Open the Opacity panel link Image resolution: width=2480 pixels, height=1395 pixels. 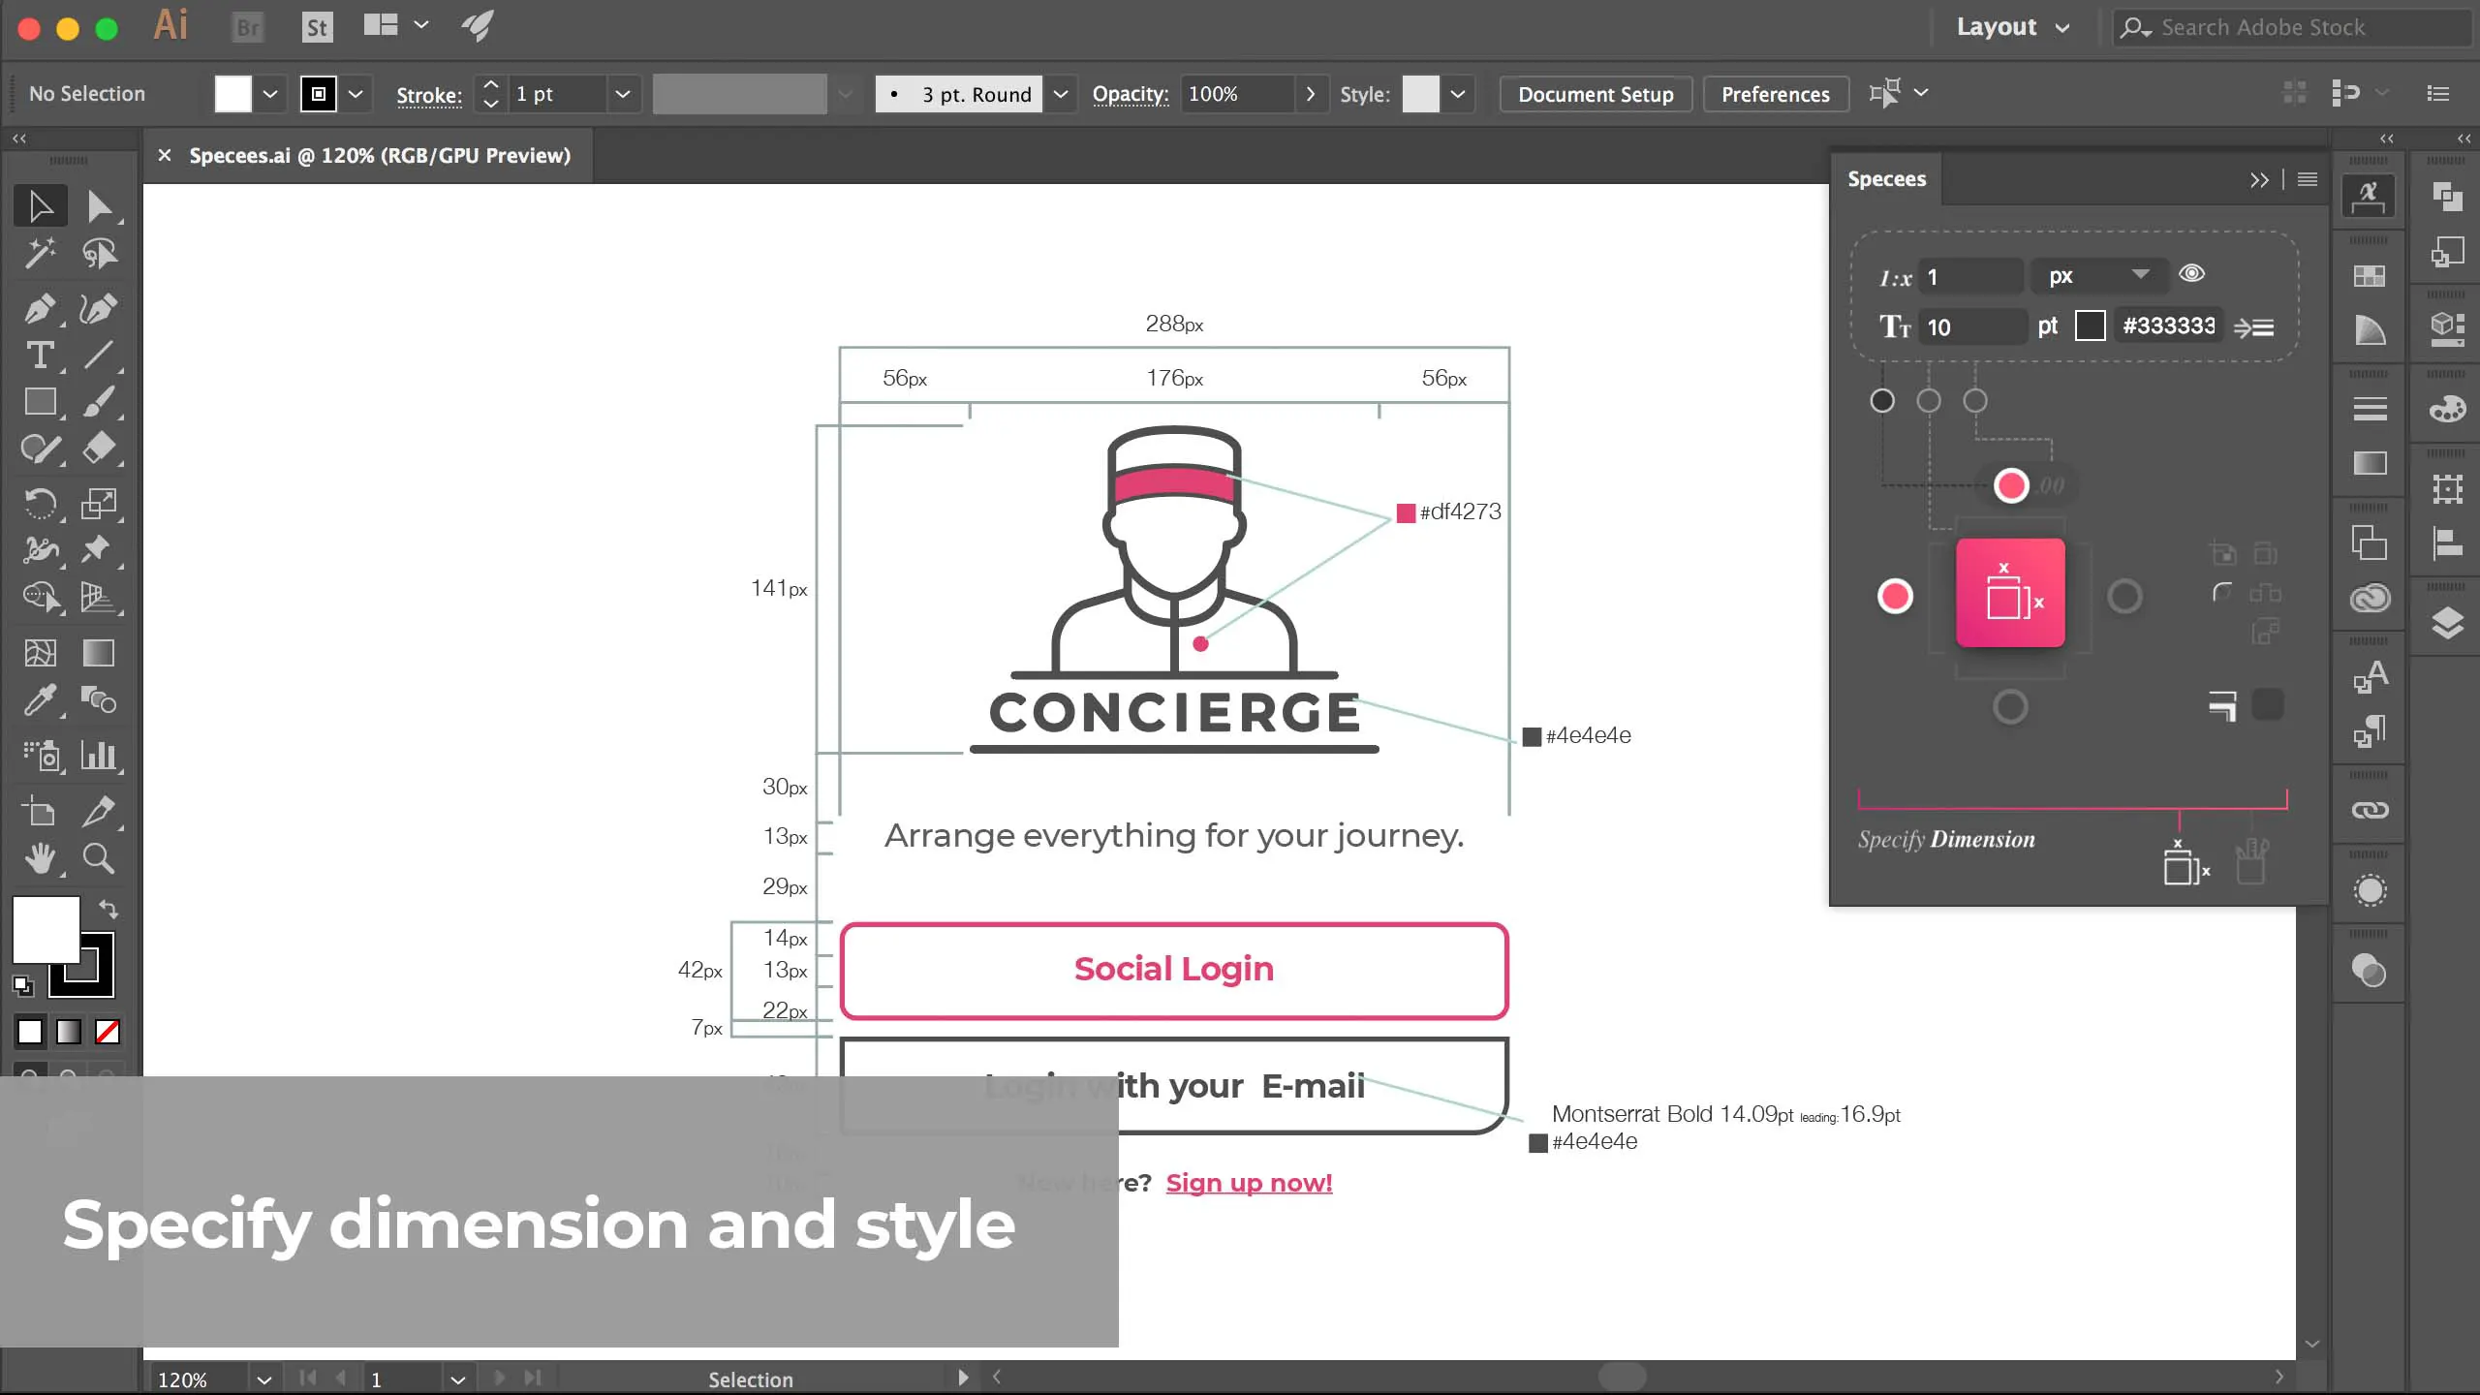click(x=1130, y=94)
